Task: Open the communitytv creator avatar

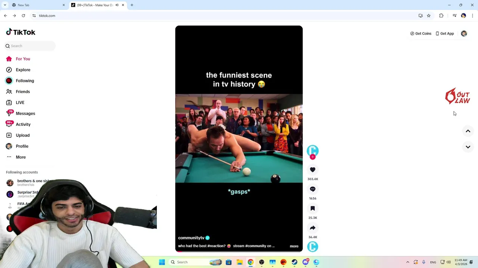Action: pyautogui.click(x=313, y=150)
